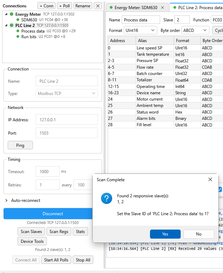Select the Run bits poll tree item
This screenshot has width=223, height=273.
point(41,36)
